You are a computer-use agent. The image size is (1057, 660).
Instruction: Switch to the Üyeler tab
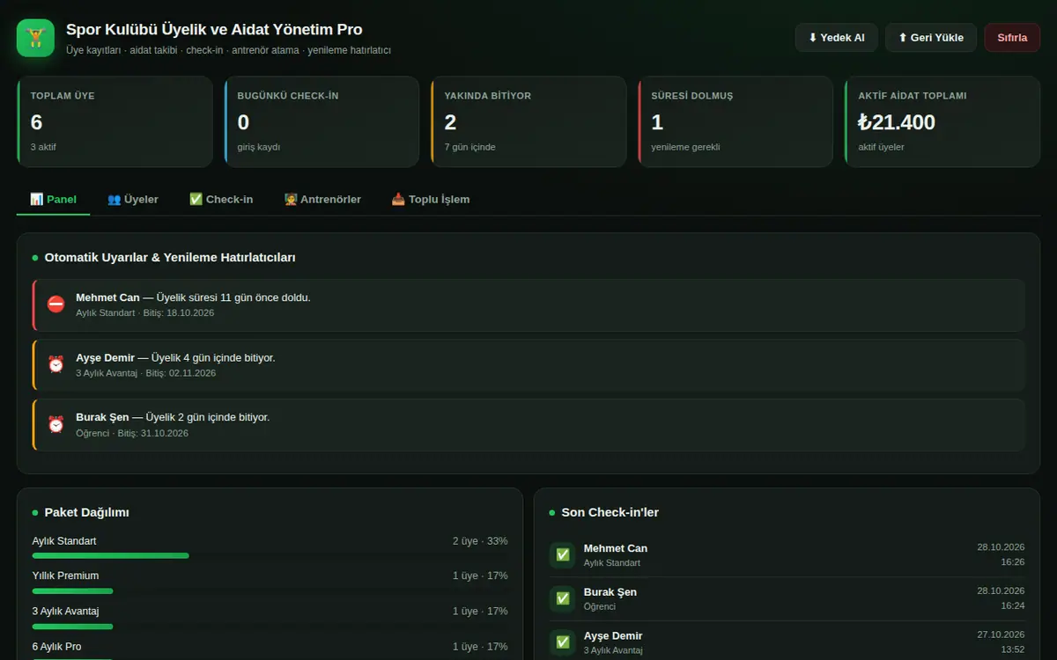[133, 199]
